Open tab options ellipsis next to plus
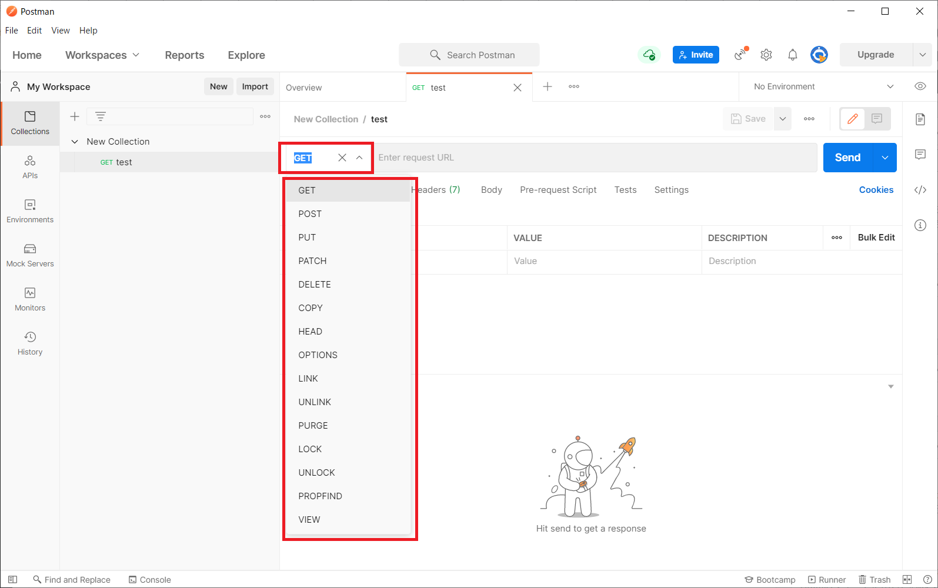This screenshot has width=938, height=588. tap(574, 86)
